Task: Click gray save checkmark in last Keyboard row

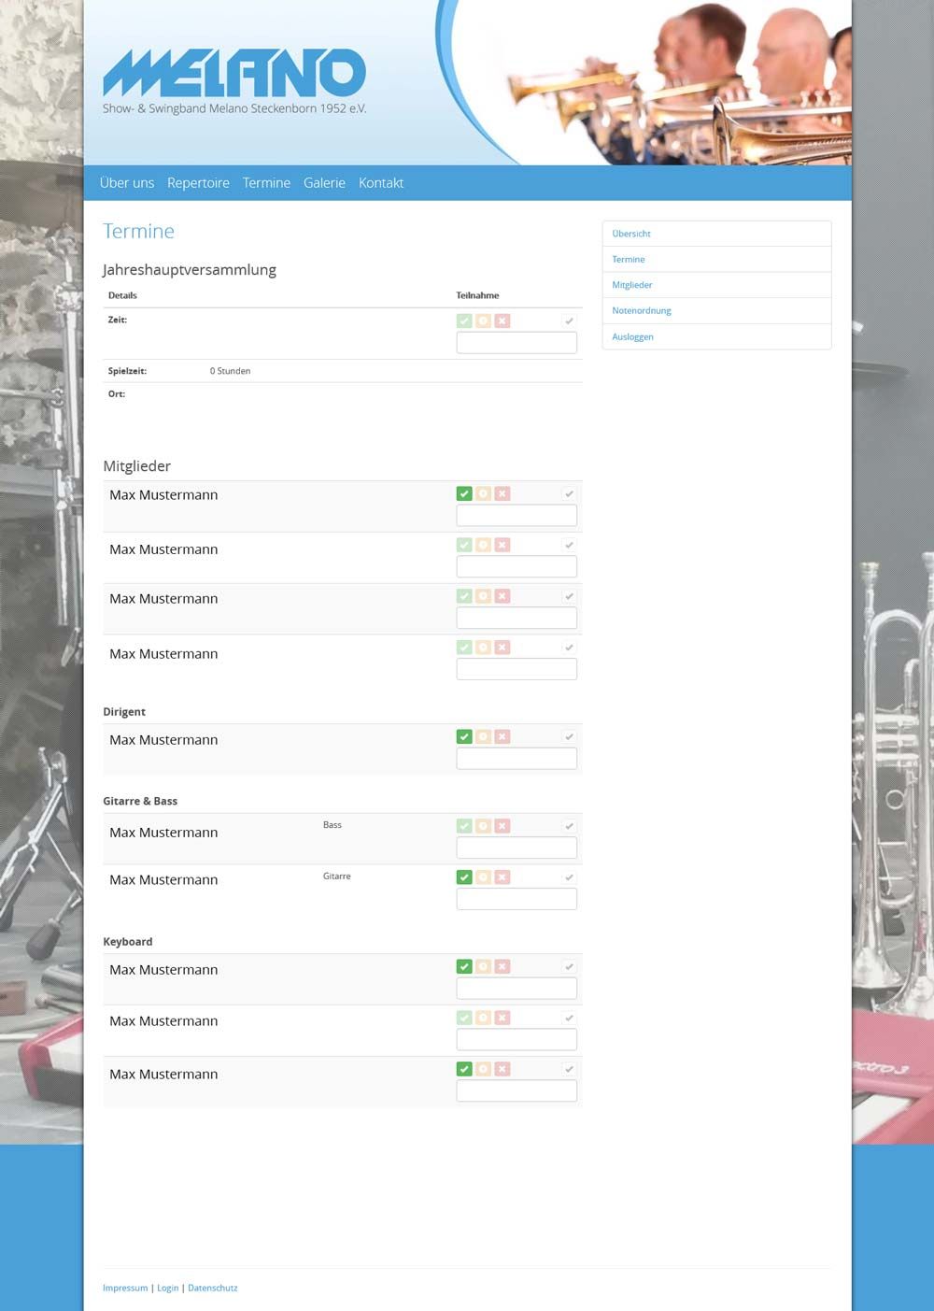Action: pyautogui.click(x=569, y=1069)
